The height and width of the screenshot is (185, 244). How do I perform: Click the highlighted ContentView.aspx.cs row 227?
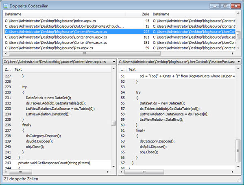point(61,31)
